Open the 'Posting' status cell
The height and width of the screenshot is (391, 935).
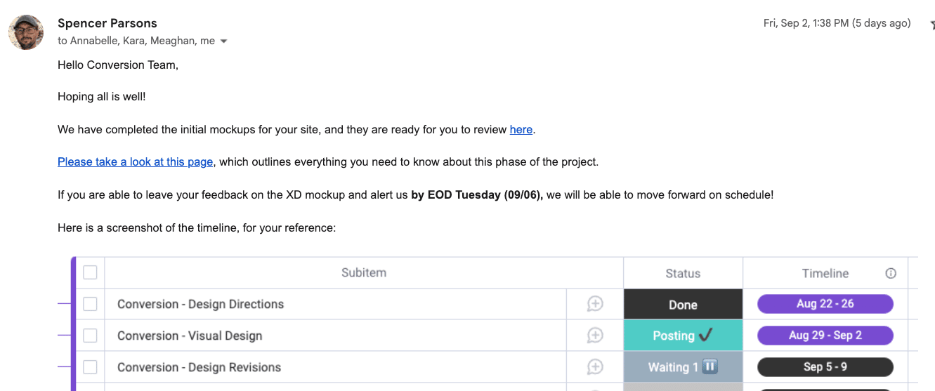pos(683,336)
